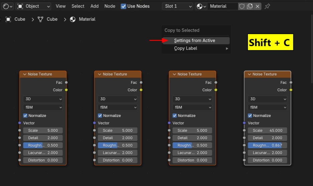Collapse the third Noise Texture node
This screenshot has width=313, height=186.
pos(174,74)
